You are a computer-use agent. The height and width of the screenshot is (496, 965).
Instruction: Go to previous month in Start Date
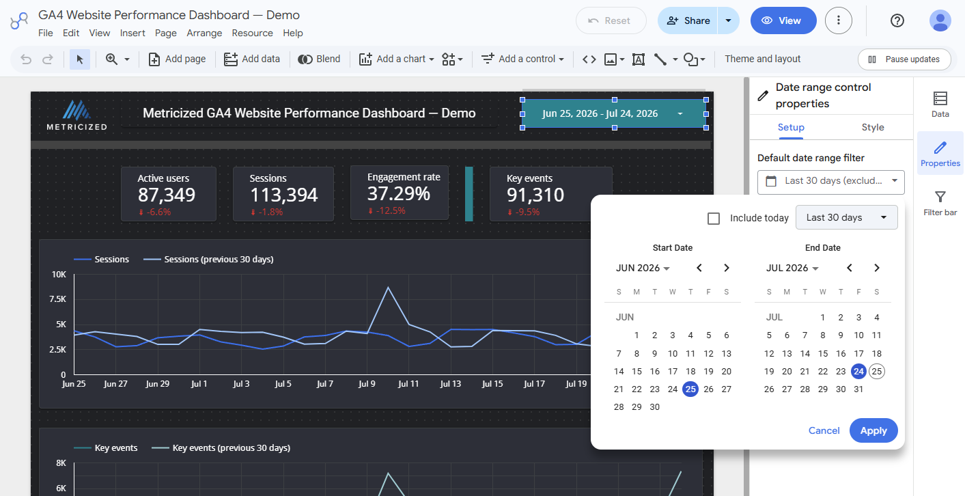tap(699, 268)
